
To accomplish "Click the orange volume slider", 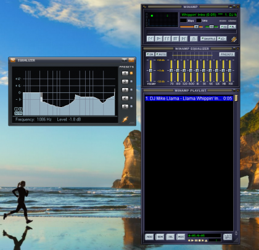I will [x=191, y=26].
